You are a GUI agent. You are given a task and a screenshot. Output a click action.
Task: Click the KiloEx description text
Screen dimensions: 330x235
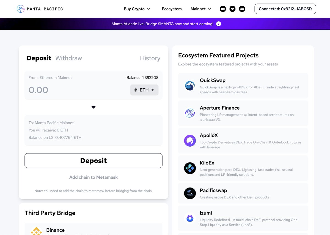(x=246, y=172)
